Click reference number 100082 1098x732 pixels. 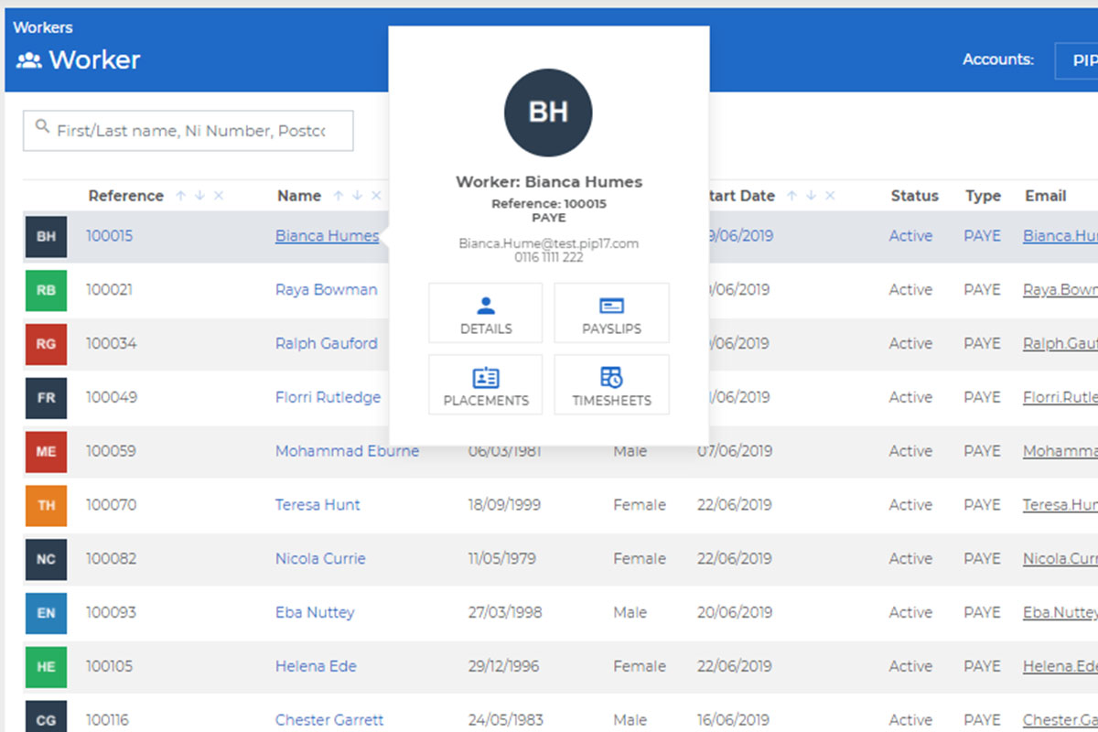coord(110,559)
